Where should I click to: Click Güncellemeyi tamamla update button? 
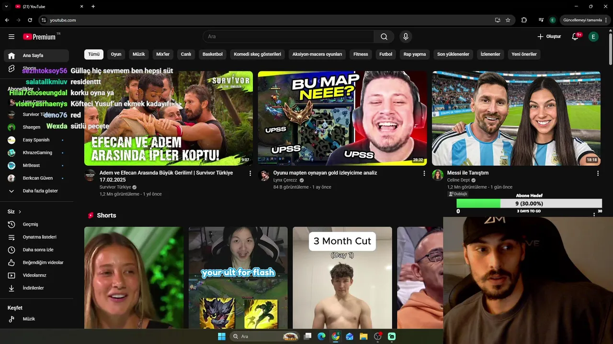point(582,20)
